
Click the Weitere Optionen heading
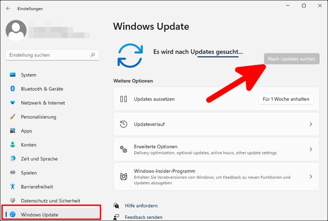(x=133, y=81)
